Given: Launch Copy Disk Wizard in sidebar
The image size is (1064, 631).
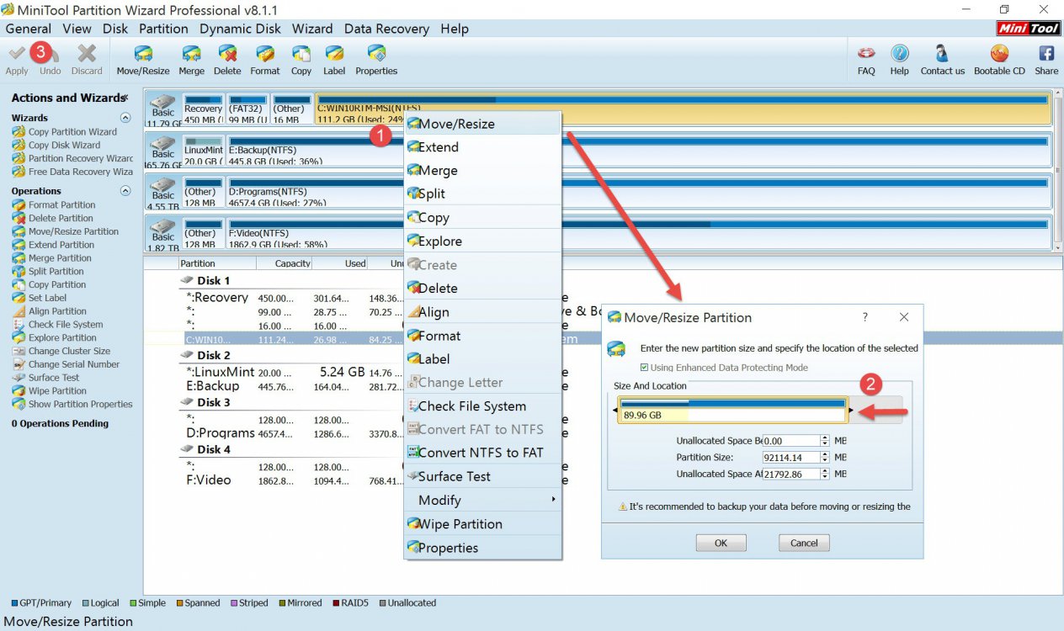Looking at the screenshot, I should (56, 145).
